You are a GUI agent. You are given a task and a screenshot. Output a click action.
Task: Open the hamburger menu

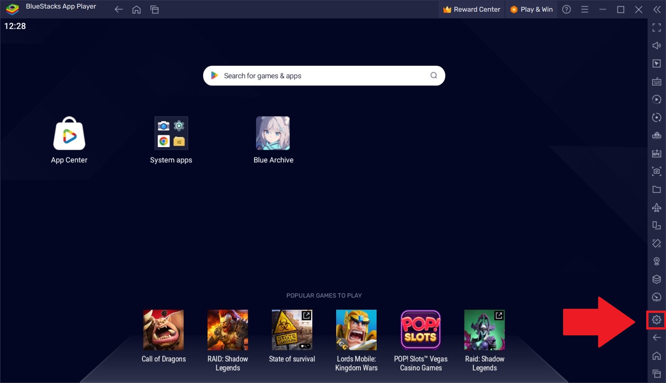[x=585, y=9]
